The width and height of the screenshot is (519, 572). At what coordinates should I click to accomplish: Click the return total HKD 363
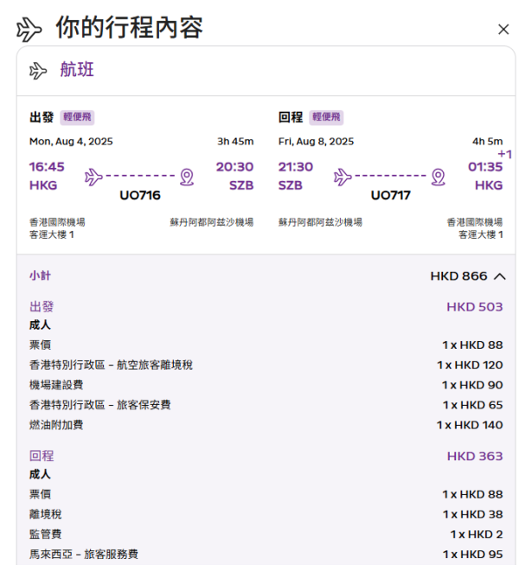tap(475, 456)
